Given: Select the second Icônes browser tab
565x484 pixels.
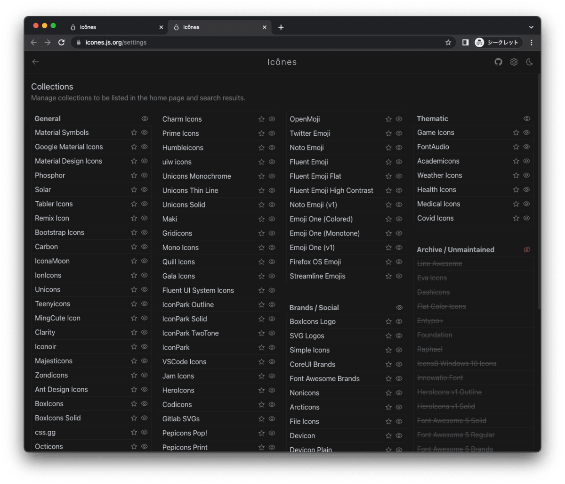Looking at the screenshot, I should point(219,27).
